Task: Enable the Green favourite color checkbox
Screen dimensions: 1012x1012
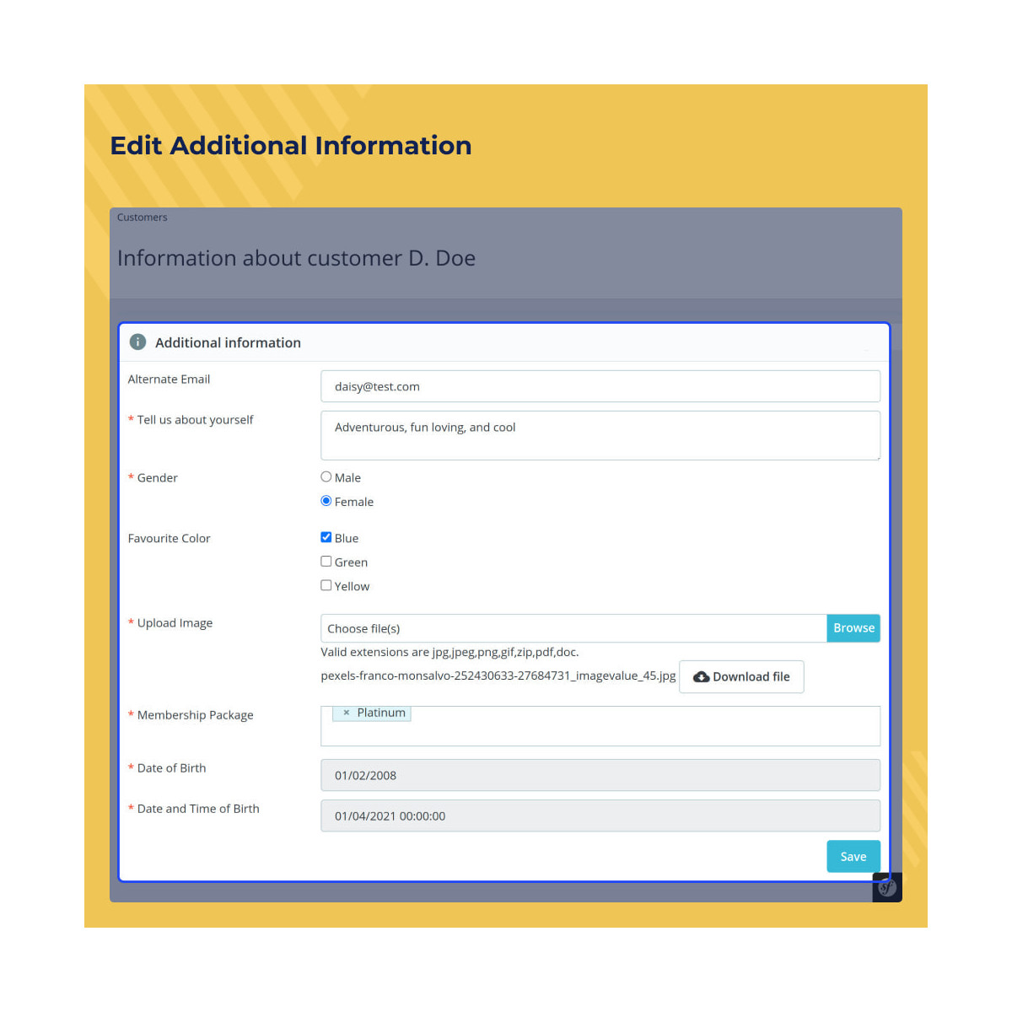Action: [x=326, y=561]
